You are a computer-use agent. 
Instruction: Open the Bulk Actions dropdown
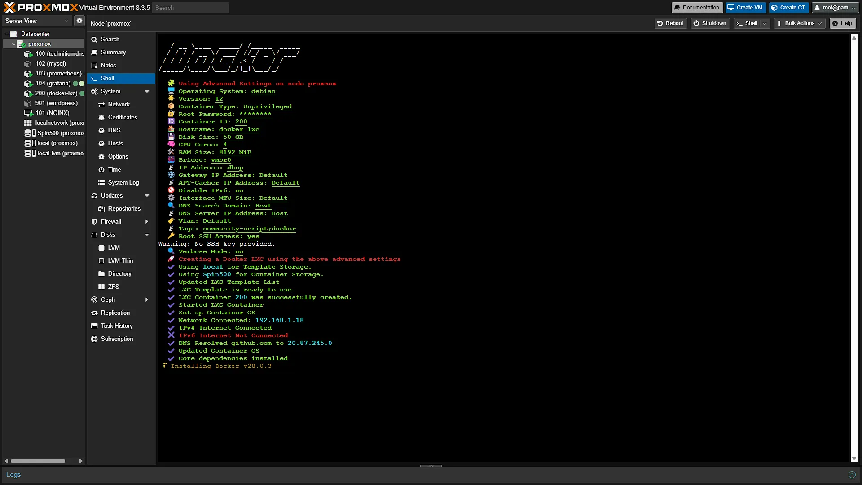(800, 23)
